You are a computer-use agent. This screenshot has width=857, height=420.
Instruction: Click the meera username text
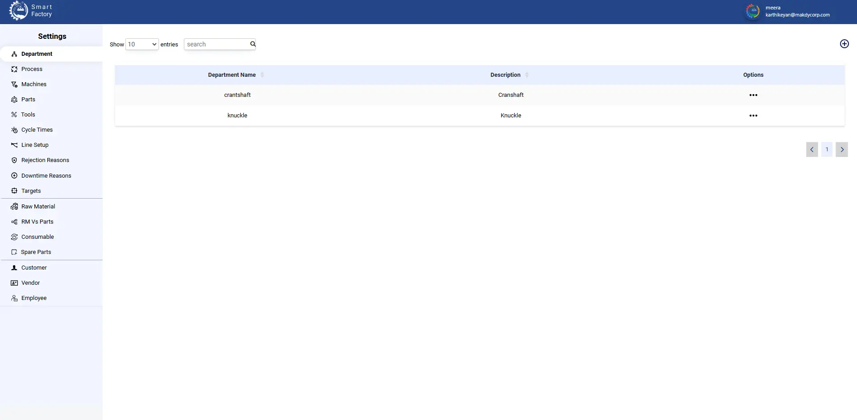[x=773, y=8]
